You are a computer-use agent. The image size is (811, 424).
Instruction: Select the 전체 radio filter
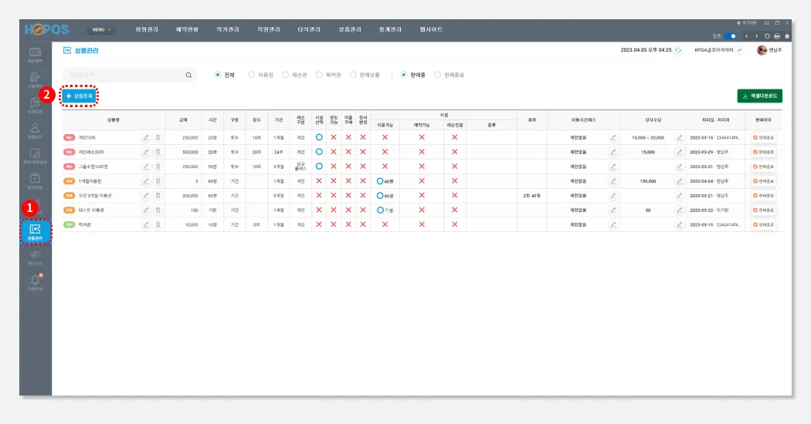(x=218, y=75)
